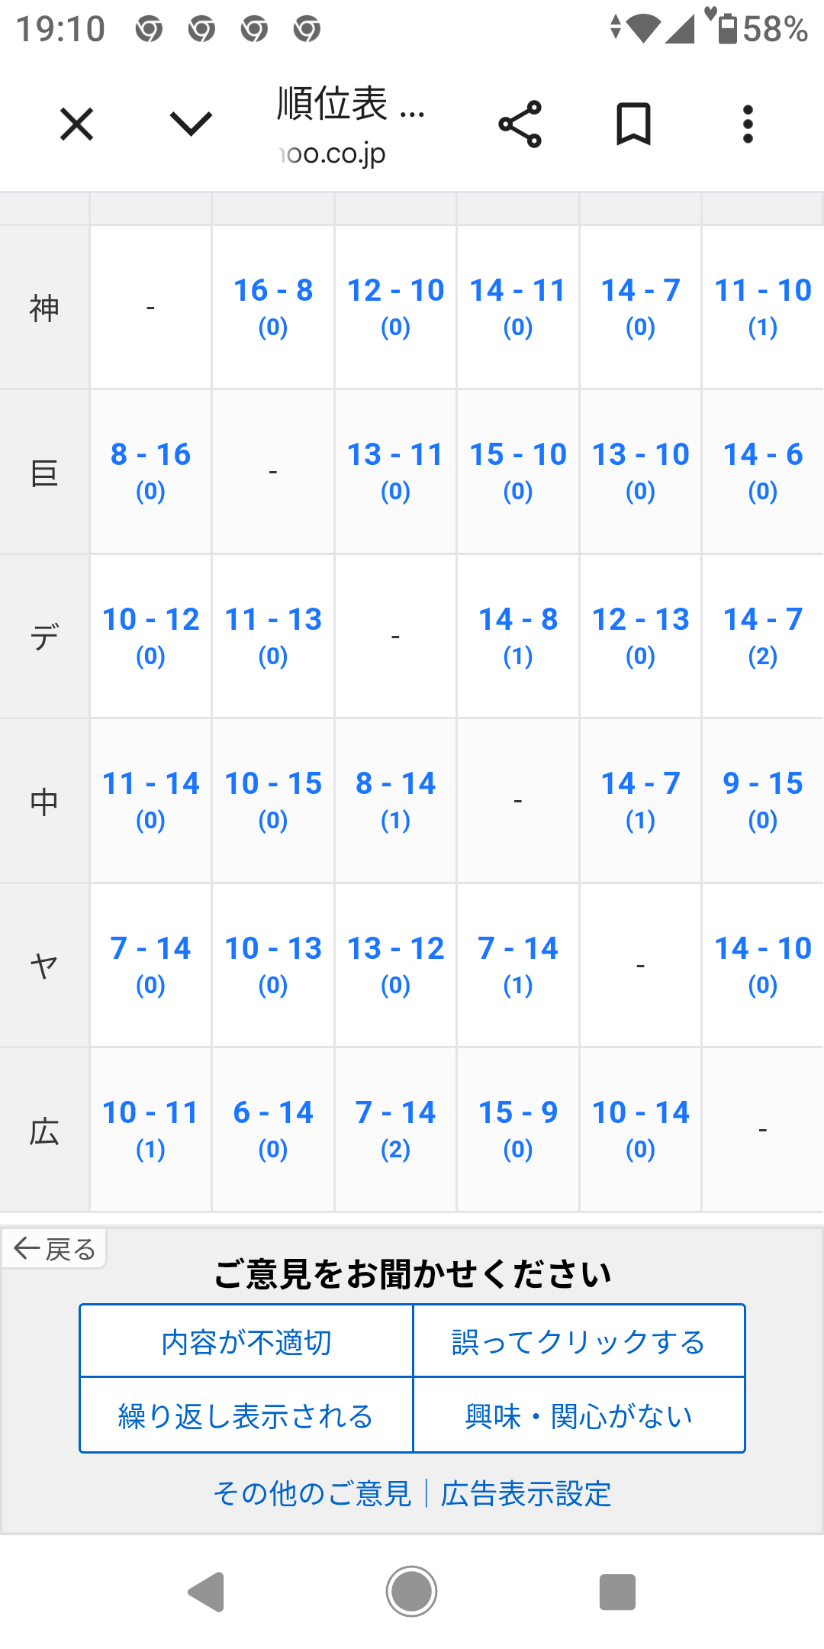This screenshot has width=824, height=1649.
Task: Select 誤ってクリックする feedback option
Action: pyautogui.click(x=579, y=1341)
